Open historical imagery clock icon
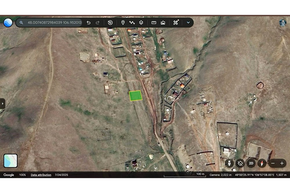This screenshot has height=193, width=290. 110,23
